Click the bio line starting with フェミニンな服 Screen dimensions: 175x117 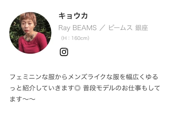coord(84,77)
